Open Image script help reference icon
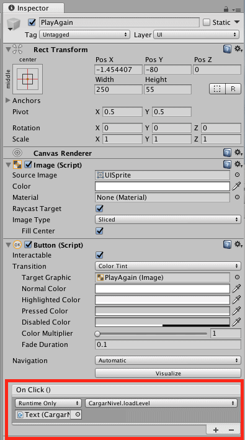 (x=227, y=164)
